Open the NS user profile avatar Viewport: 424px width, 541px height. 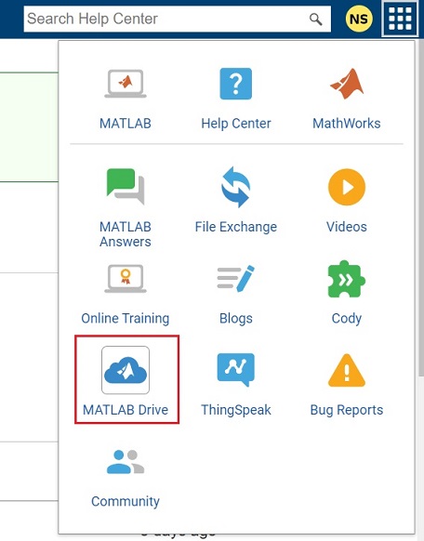(x=359, y=19)
